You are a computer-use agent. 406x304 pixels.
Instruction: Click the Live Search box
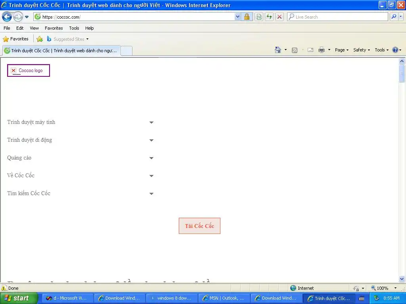[337, 17]
